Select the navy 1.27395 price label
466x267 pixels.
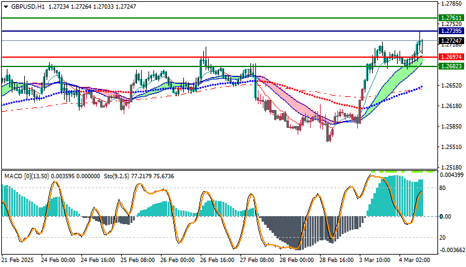(451, 31)
